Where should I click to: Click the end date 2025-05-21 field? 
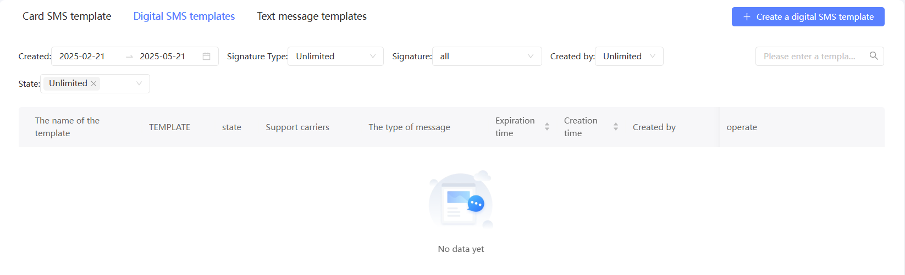point(163,57)
